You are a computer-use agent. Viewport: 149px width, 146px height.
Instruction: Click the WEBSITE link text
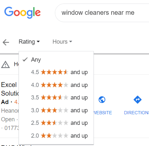pos(102,113)
